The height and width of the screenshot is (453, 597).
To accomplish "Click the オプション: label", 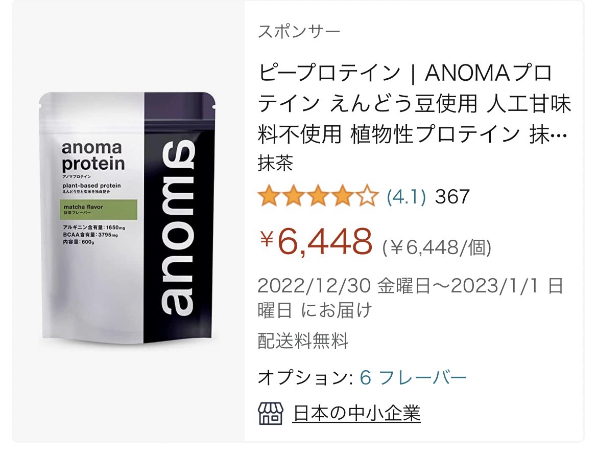I will 305,377.
